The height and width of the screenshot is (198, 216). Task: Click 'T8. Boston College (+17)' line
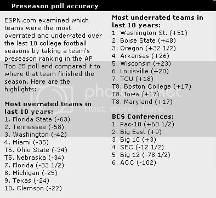151,86
